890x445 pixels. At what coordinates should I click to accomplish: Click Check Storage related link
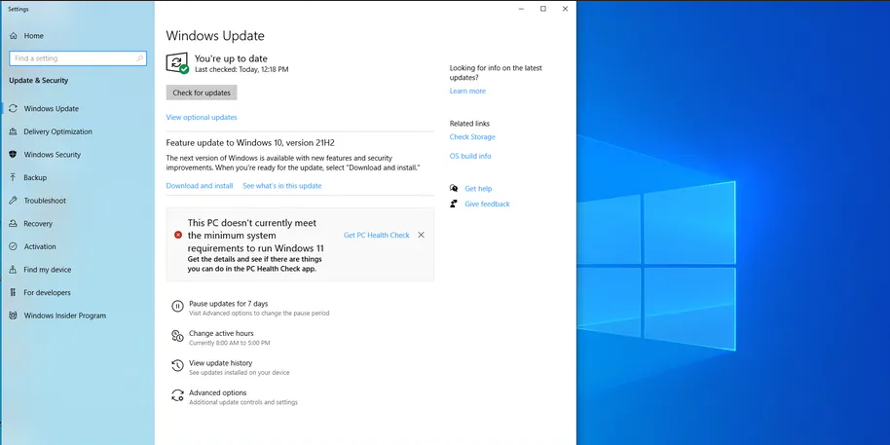472,136
